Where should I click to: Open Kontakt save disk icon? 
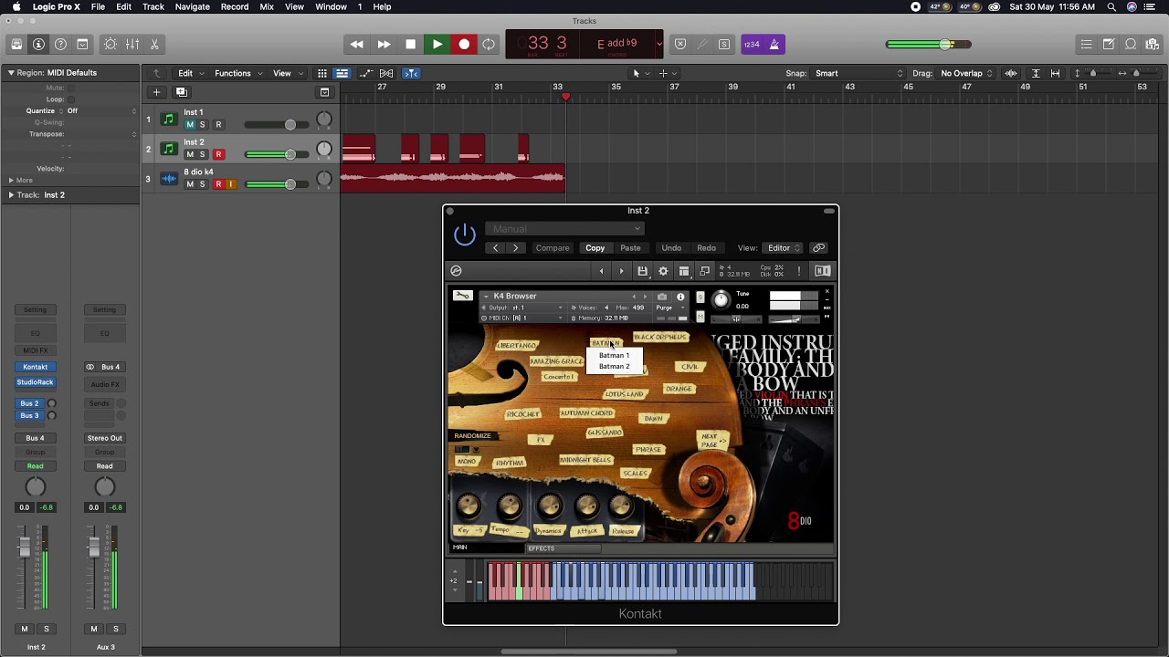642,271
